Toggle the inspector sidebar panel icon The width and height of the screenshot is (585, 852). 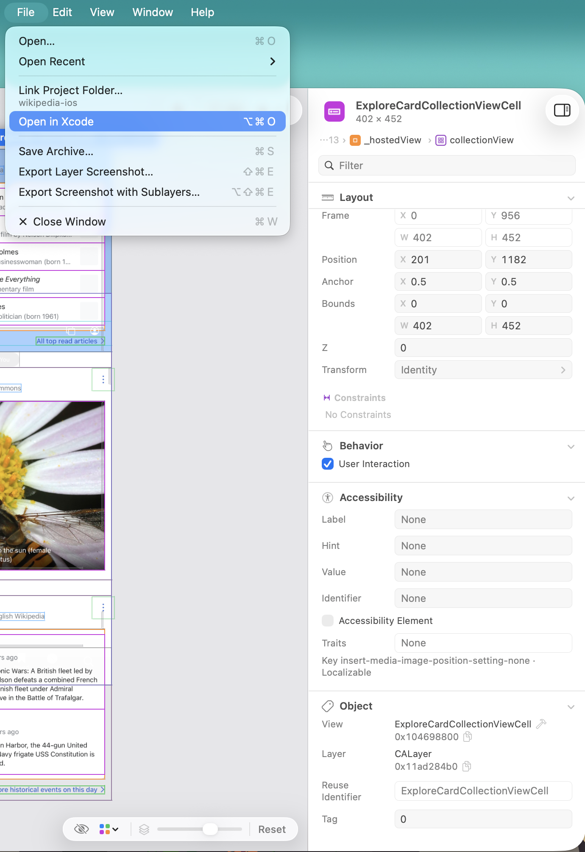562,111
